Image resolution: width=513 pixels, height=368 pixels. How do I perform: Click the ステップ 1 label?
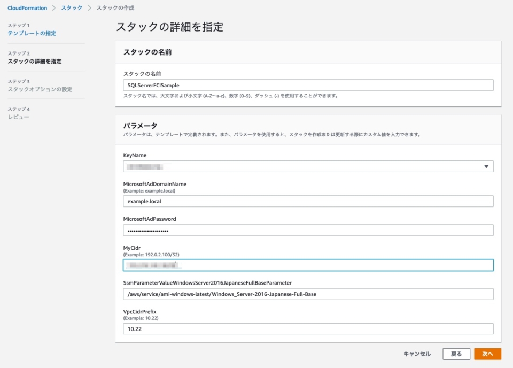tap(19, 25)
